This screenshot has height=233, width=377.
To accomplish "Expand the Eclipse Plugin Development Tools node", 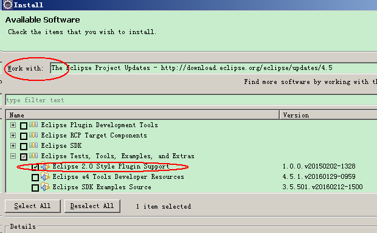I will point(13,125).
